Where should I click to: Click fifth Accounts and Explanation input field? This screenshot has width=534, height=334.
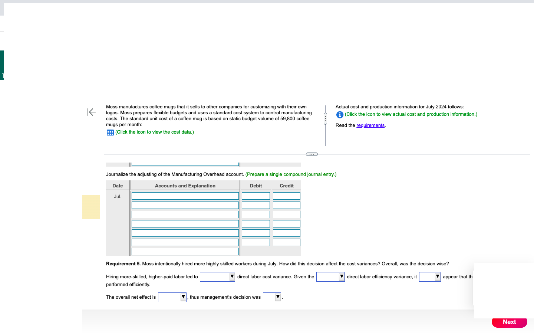click(185, 233)
